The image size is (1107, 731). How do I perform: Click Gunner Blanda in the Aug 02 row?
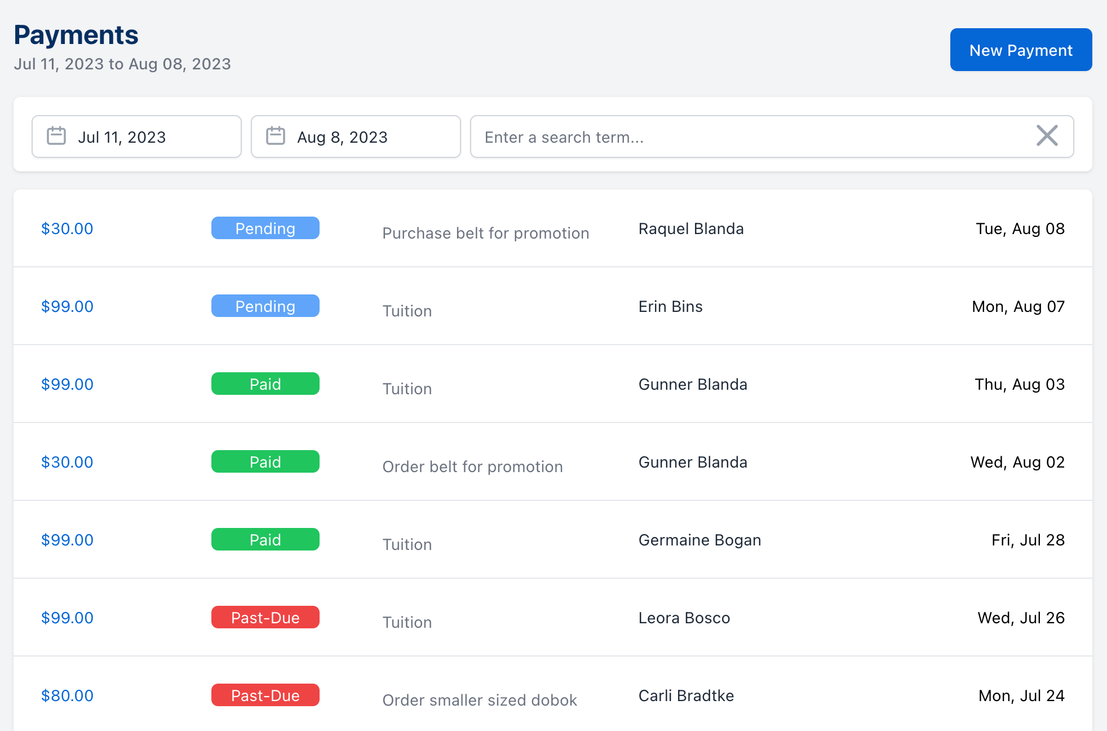click(x=693, y=462)
